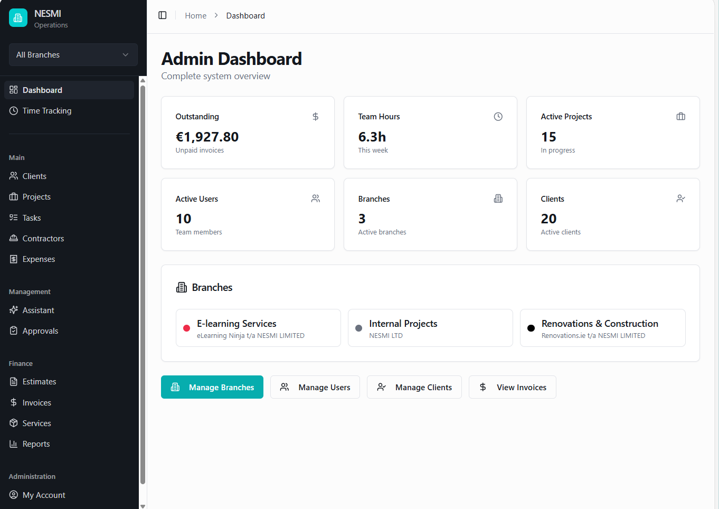Open Invoices from the sidebar
This screenshot has width=719, height=509.
(x=69, y=403)
